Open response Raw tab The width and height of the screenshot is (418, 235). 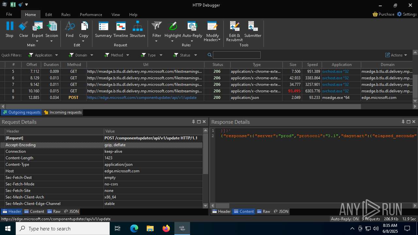pos(264,211)
